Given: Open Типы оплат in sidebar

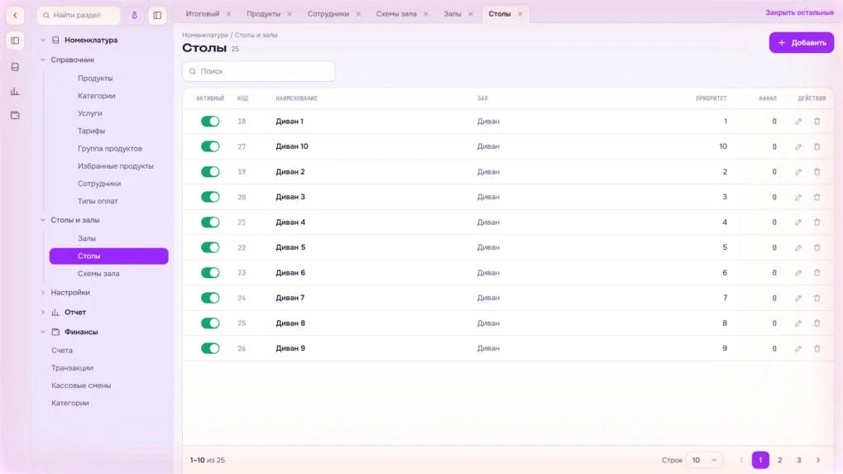Looking at the screenshot, I should click(x=98, y=202).
